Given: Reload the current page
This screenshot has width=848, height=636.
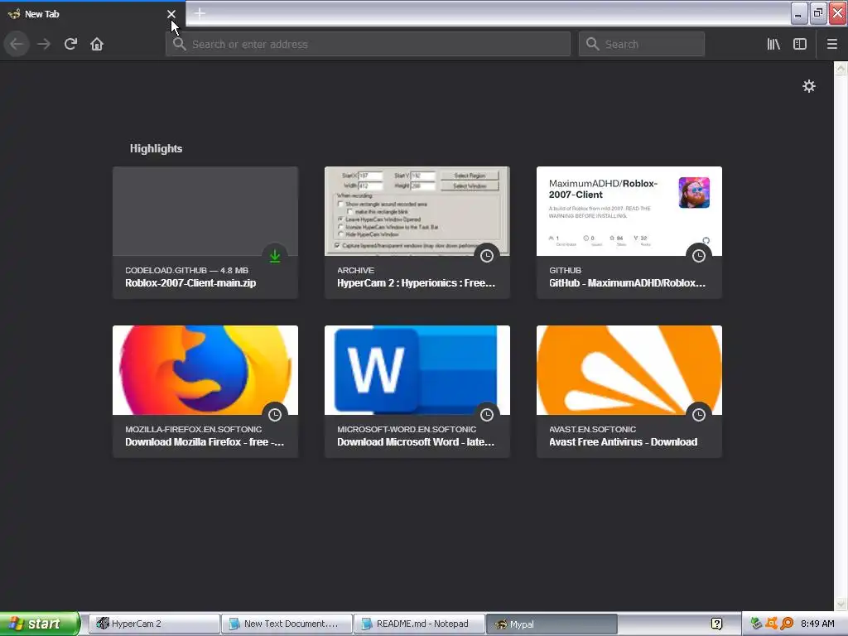Looking at the screenshot, I should [70, 44].
